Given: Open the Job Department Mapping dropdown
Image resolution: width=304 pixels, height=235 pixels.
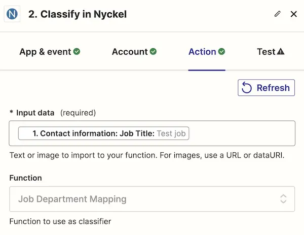Looking at the screenshot, I should [x=152, y=199].
